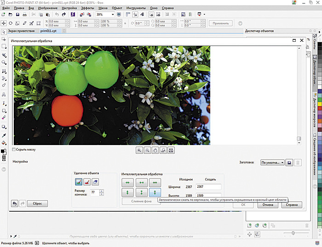
Task: Click the zoom in magnifier below preview
Action: [139, 150]
